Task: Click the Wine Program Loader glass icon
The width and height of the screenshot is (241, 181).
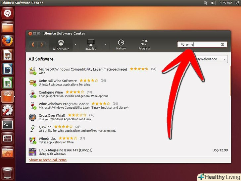Action: coord(32,106)
